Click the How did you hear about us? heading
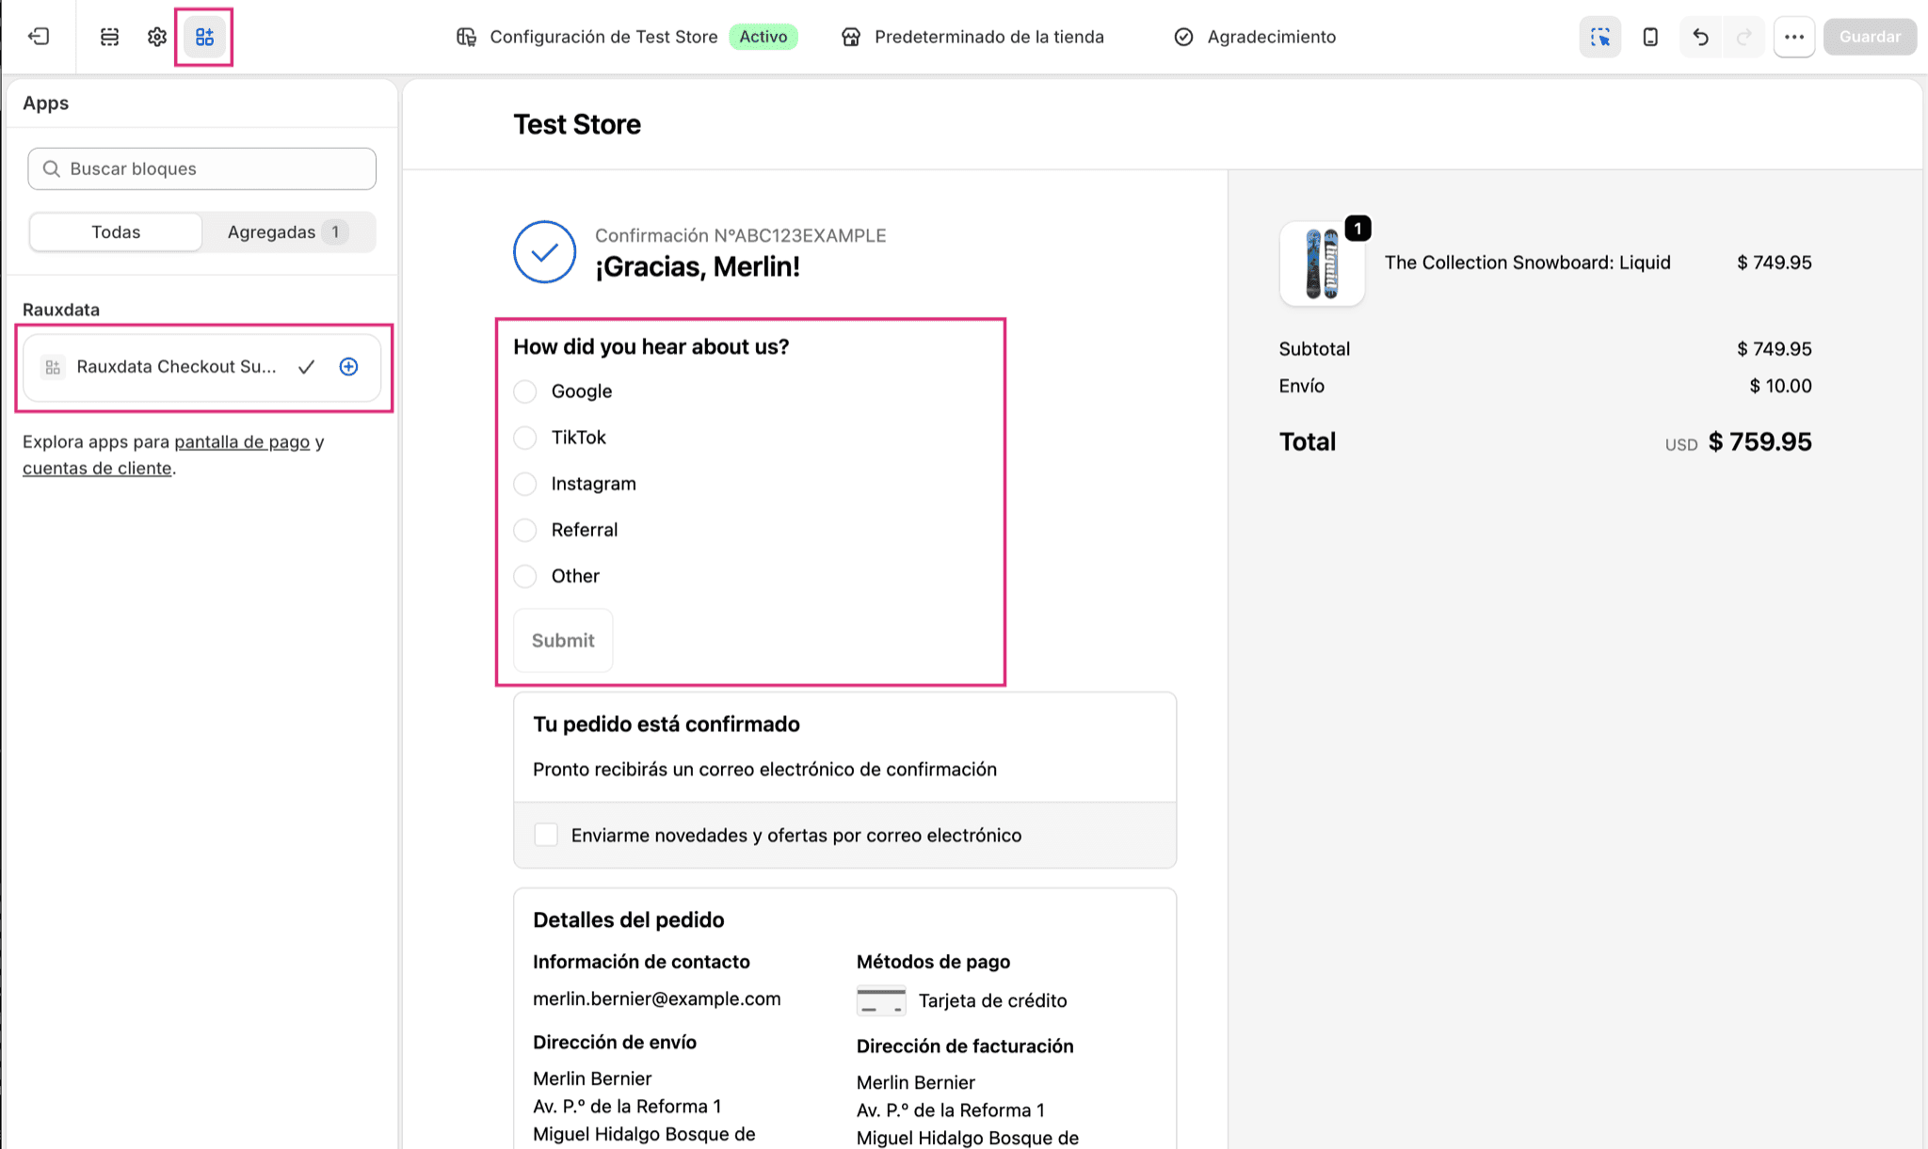Image resolution: width=1928 pixels, height=1149 pixels. (651, 346)
